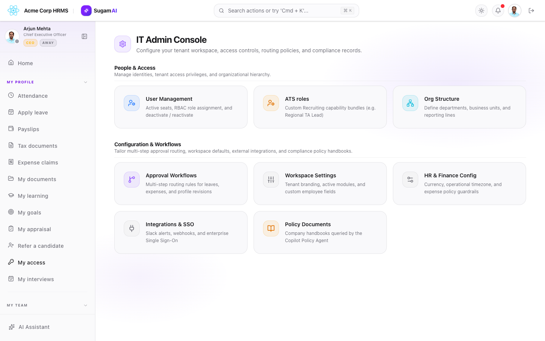Go to Home in the sidebar
This screenshot has width=545, height=341.
coord(48,63)
